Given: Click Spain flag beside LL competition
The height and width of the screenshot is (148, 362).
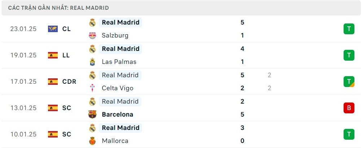Looking at the screenshot, I should 53,55.
